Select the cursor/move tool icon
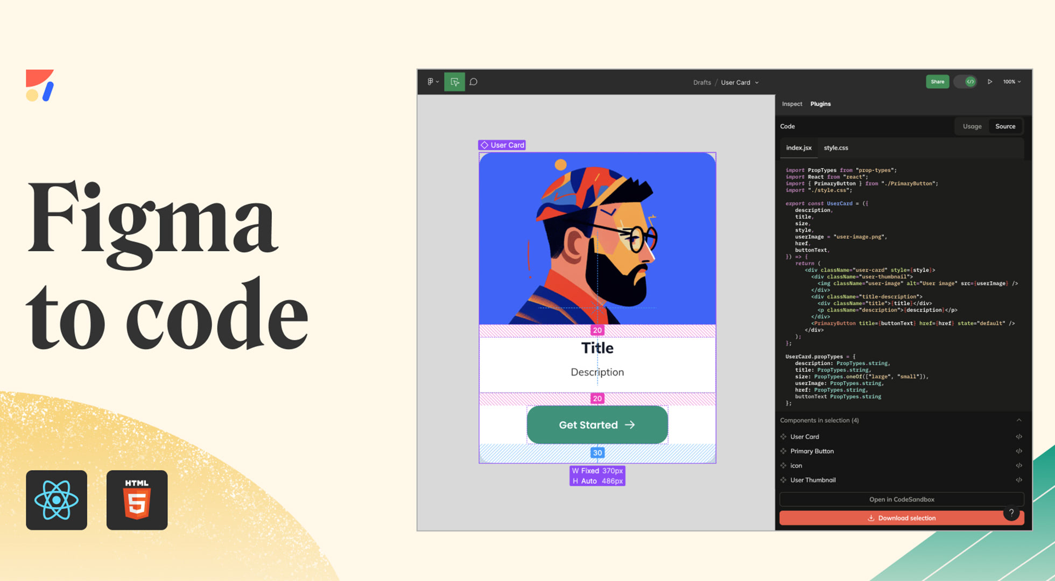The width and height of the screenshot is (1055, 581). point(454,82)
